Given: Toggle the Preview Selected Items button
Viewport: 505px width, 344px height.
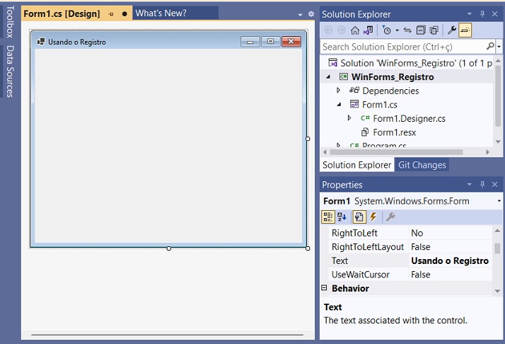Looking at the screenshot, I should click(x=465, y=30).
